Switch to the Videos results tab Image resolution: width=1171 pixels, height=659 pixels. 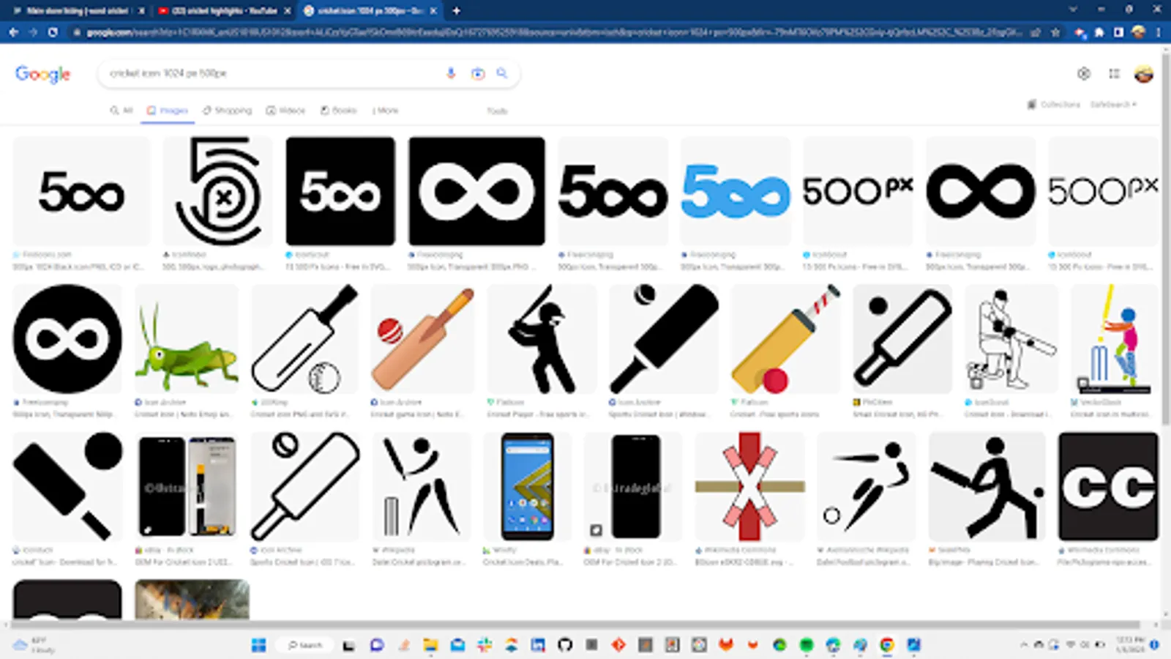pos(285,111)
